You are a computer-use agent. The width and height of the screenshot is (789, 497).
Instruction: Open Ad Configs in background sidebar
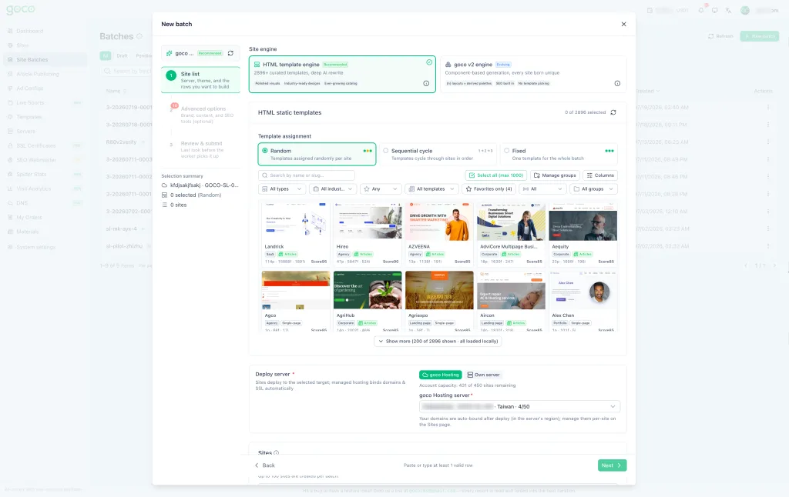pyautogui.click(x=29, y=88)
